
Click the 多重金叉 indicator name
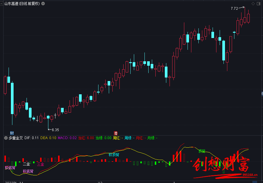point(16,138)
